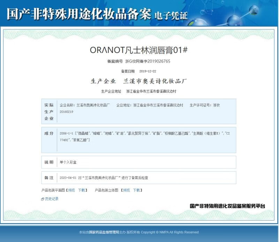Click the manufacturer name 兰溪市奥美诗化妆品厂 heading

coord(155,81)
